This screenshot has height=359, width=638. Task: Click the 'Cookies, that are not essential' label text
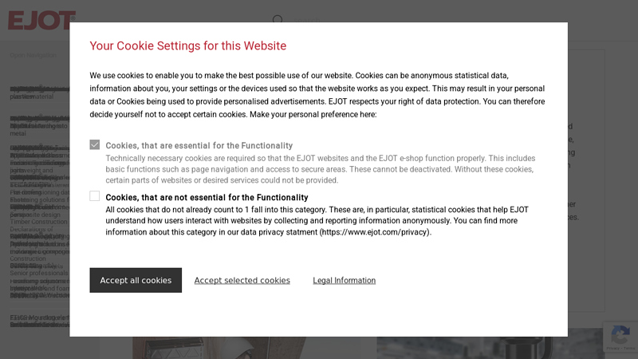207,197
